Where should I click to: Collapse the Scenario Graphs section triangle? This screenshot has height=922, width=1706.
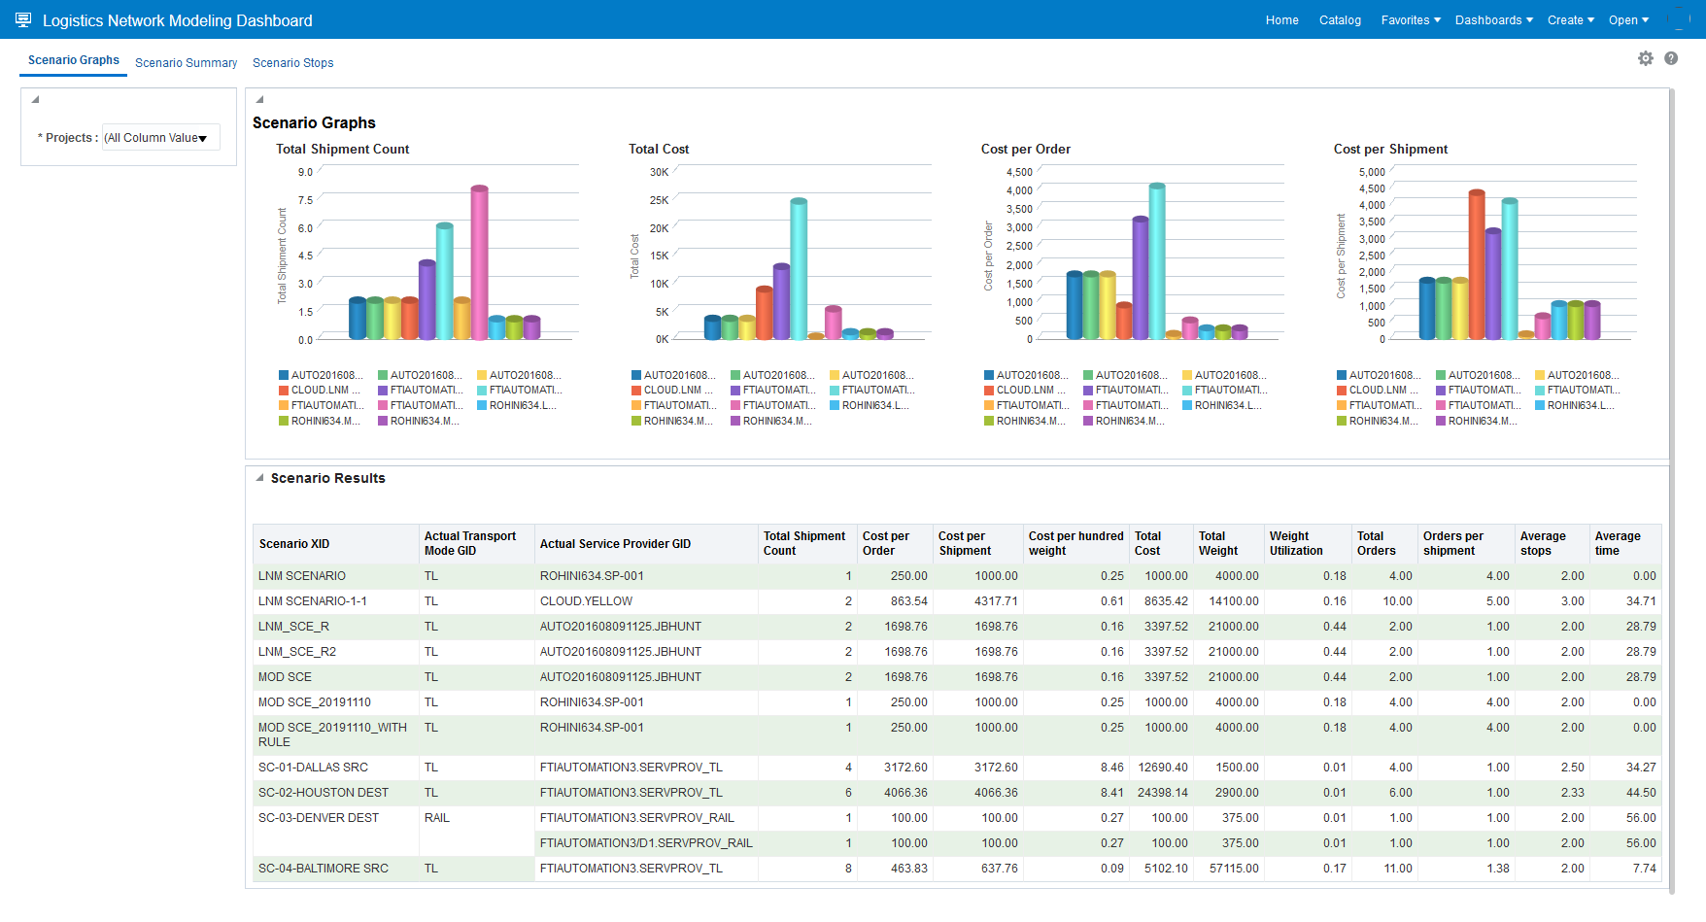[x=259, y=99]
